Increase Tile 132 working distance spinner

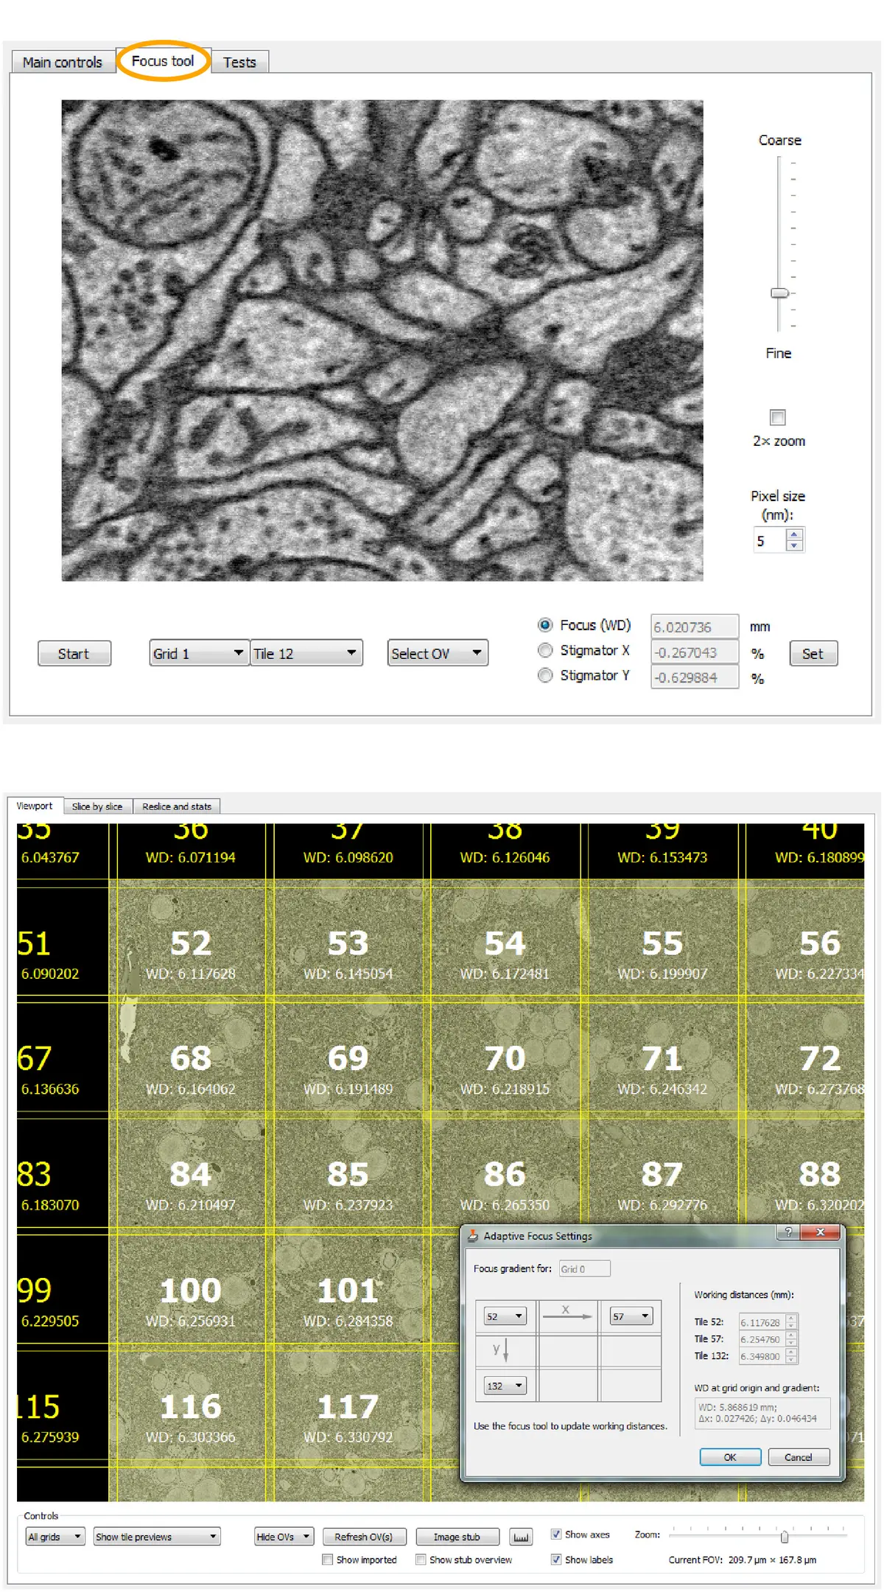pos(792,1352)
